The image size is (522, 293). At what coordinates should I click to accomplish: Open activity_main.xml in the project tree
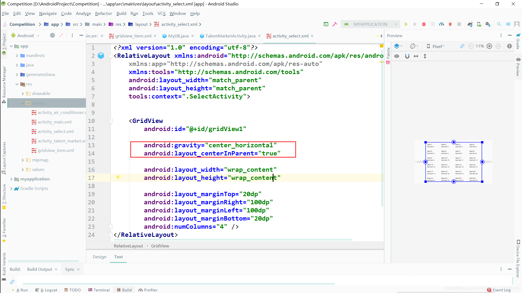tap(54, 122)
